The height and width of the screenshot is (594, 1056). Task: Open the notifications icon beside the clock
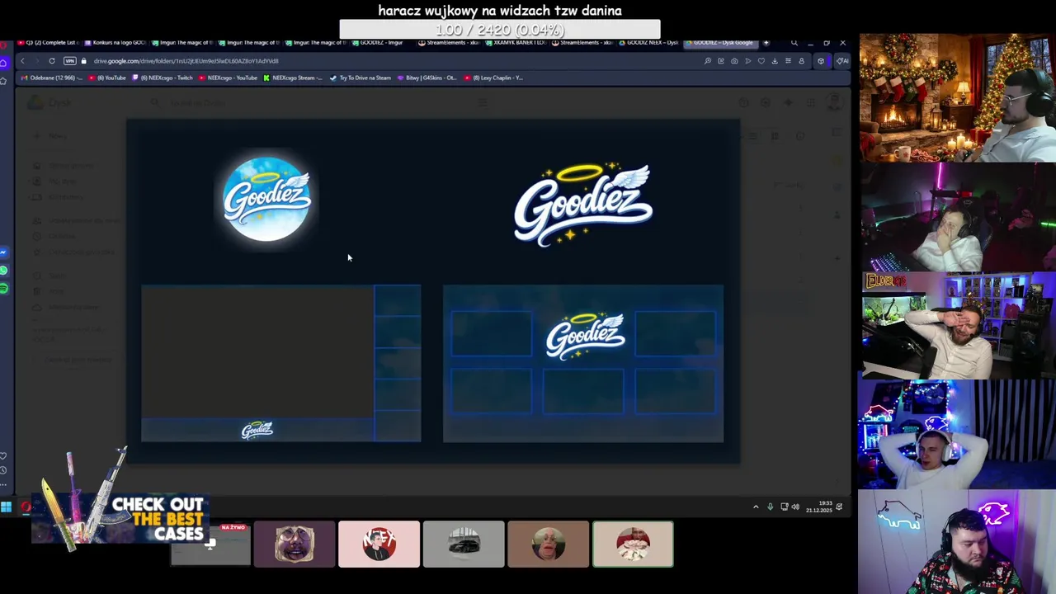coord(839,507)
